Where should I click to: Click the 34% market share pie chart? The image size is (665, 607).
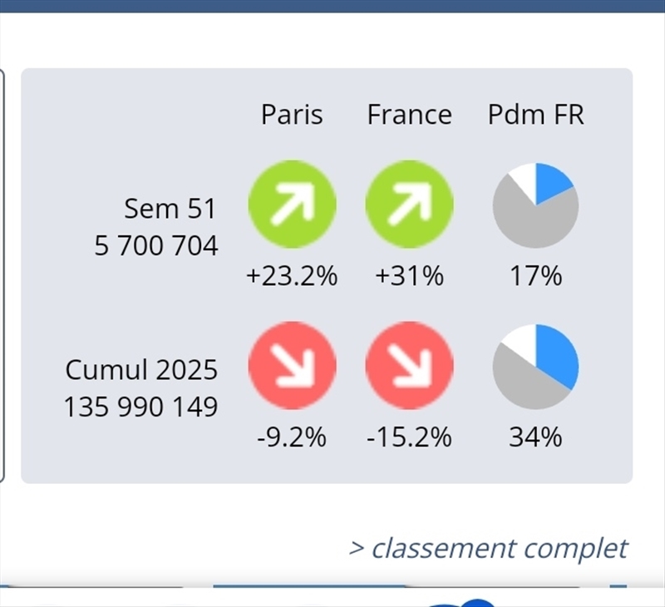535,366
